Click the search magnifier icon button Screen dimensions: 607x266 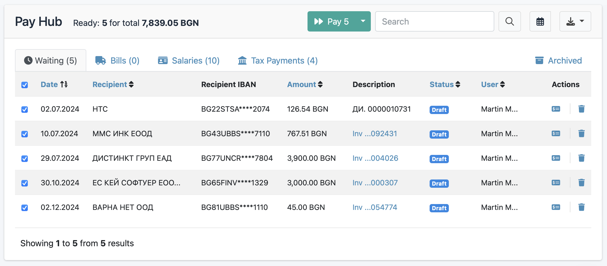tap(509, 21)
